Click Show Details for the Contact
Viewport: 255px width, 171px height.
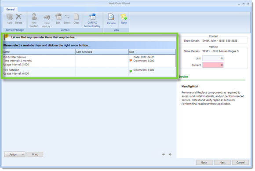[192, 41]
